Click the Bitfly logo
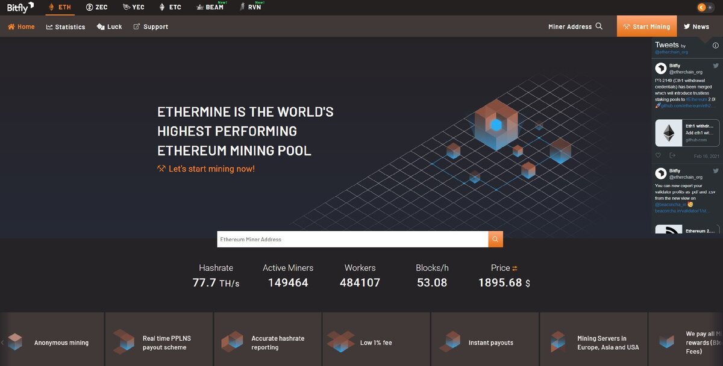723x366 pixels. click(x=20, y=7)
